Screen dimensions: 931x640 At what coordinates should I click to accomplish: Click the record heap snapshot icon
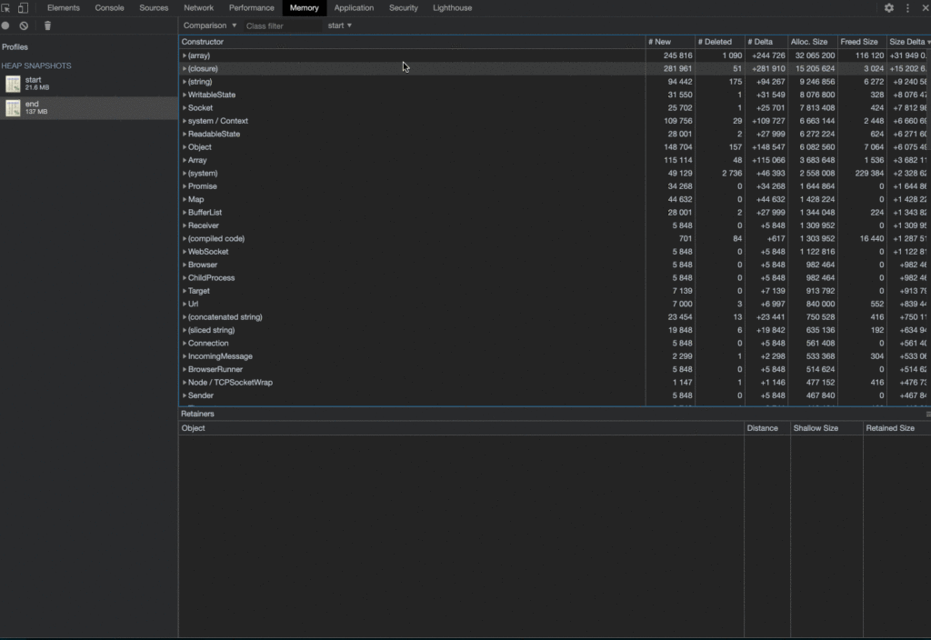coord(6,26)
